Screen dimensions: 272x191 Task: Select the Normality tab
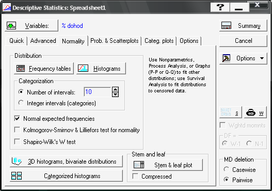point(73,41)
